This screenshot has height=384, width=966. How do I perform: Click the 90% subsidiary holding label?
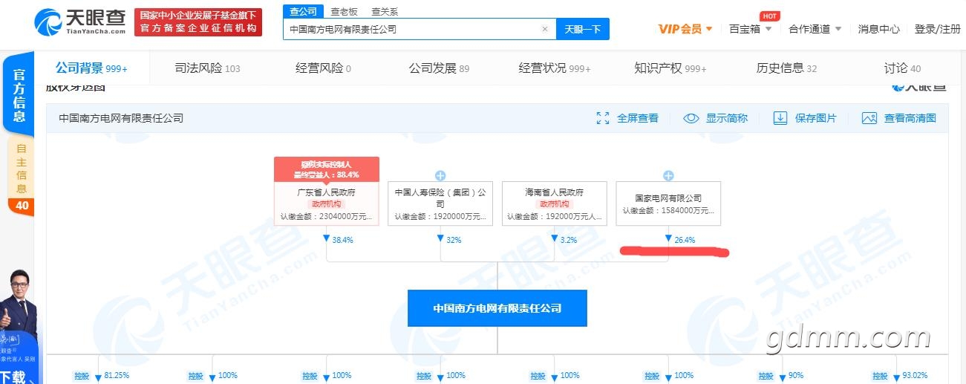tap(796, 376)
